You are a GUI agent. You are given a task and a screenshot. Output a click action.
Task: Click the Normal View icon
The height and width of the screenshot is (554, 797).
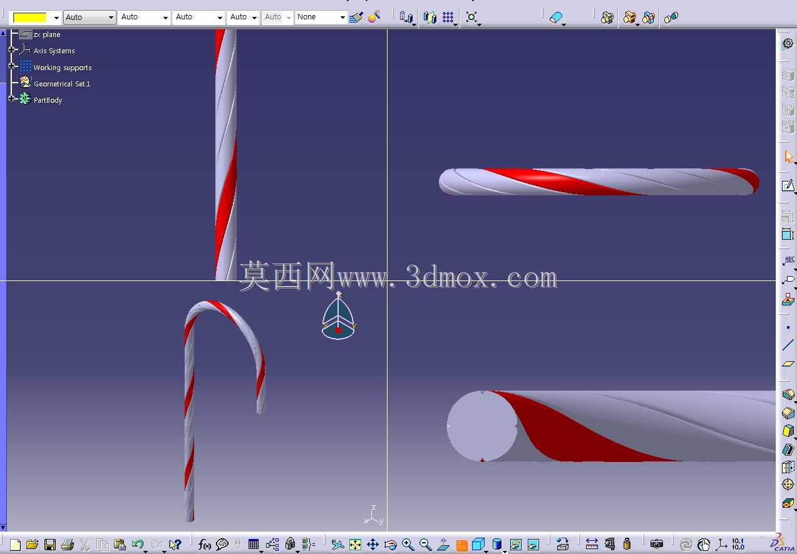click(x=443, y=545)
